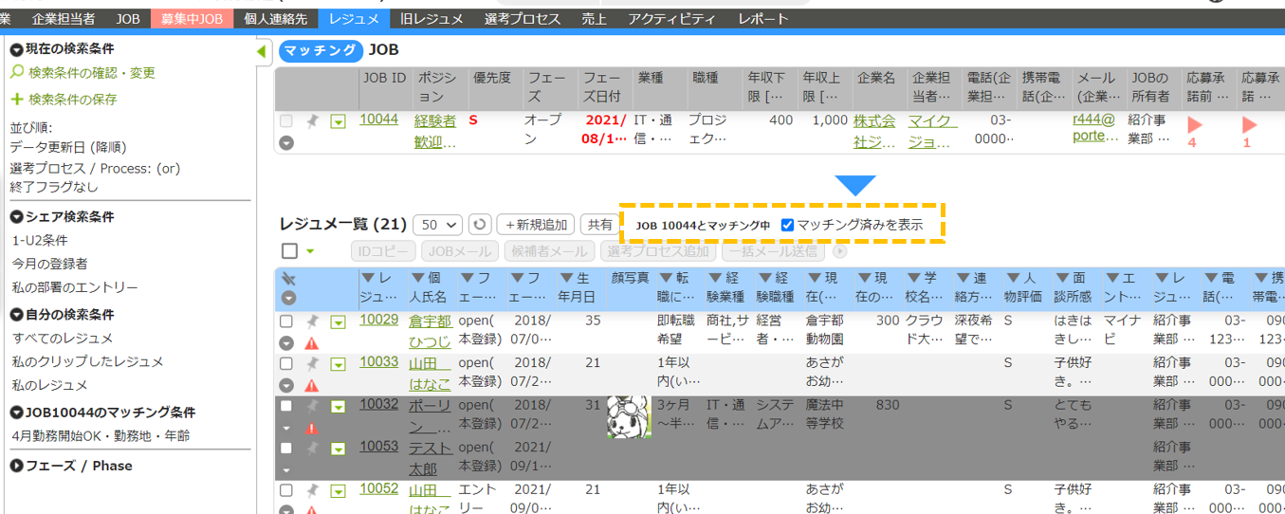The width and height of the screenshot is (1285, 514).
Task: Click the pin icon on JOB 10044 row
Action: pos(312,121)
